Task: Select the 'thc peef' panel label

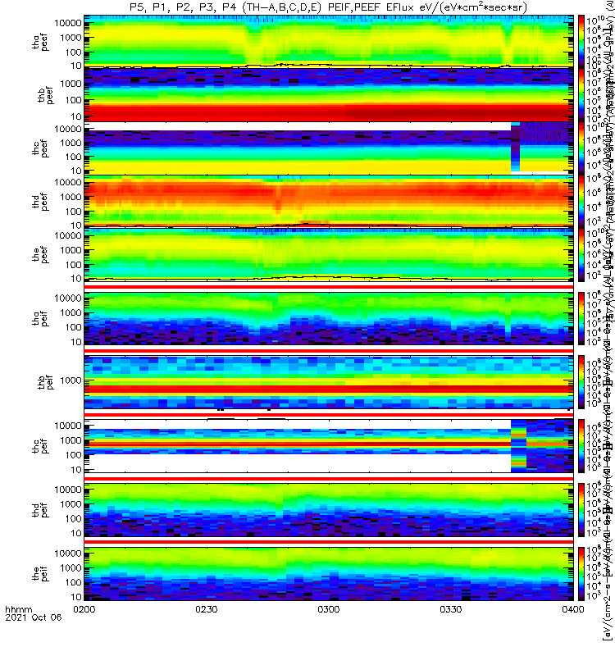Action: tap(40, 148)
